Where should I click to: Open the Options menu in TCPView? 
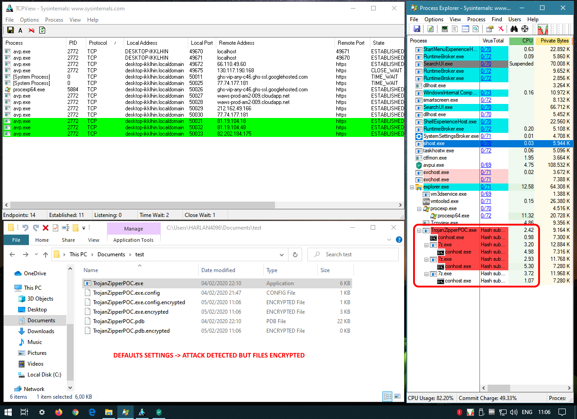29,20
